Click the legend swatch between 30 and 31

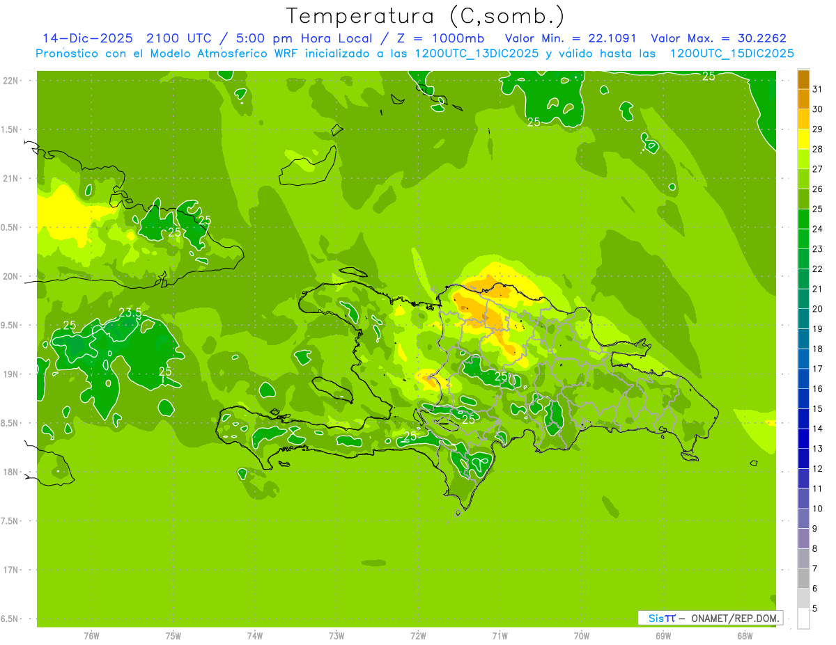tap(803, 99)
